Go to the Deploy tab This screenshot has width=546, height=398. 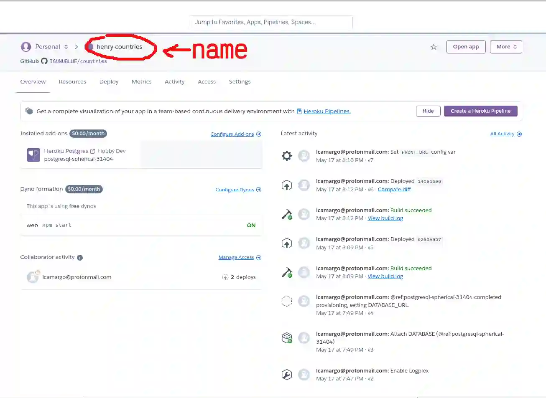pos(109,82)
